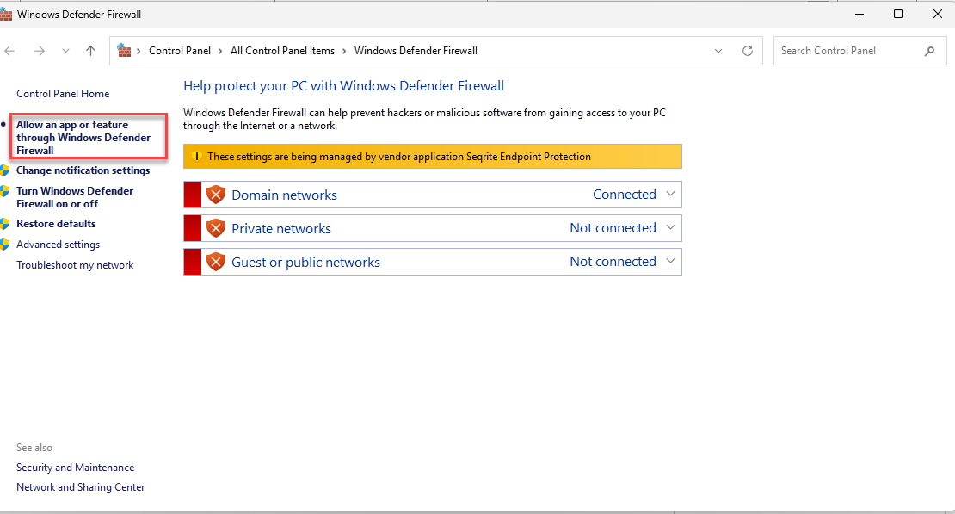Click Not connected status for Private networks
Screen dimensions: 955x514
click(x=613, y=227)
